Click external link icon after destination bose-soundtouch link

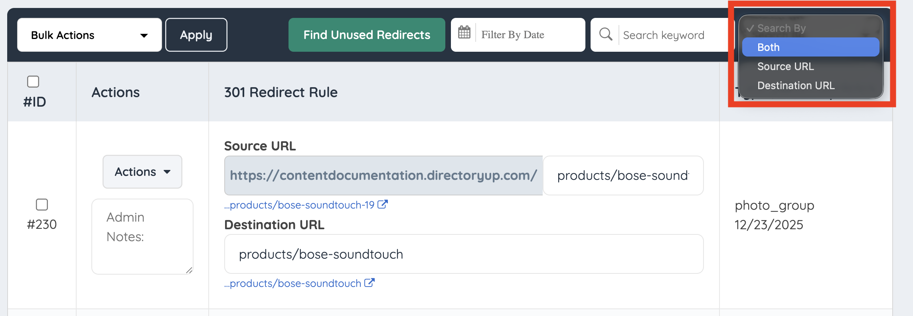pos(369,283)
